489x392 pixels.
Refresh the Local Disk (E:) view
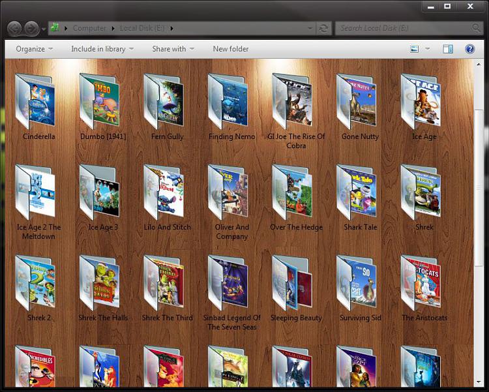coord(323,29)
